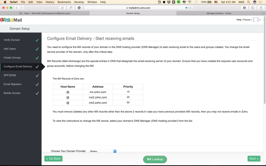This screenshot has height=166, width=266.
Task: Open the History menu
Action: (50, 2)
